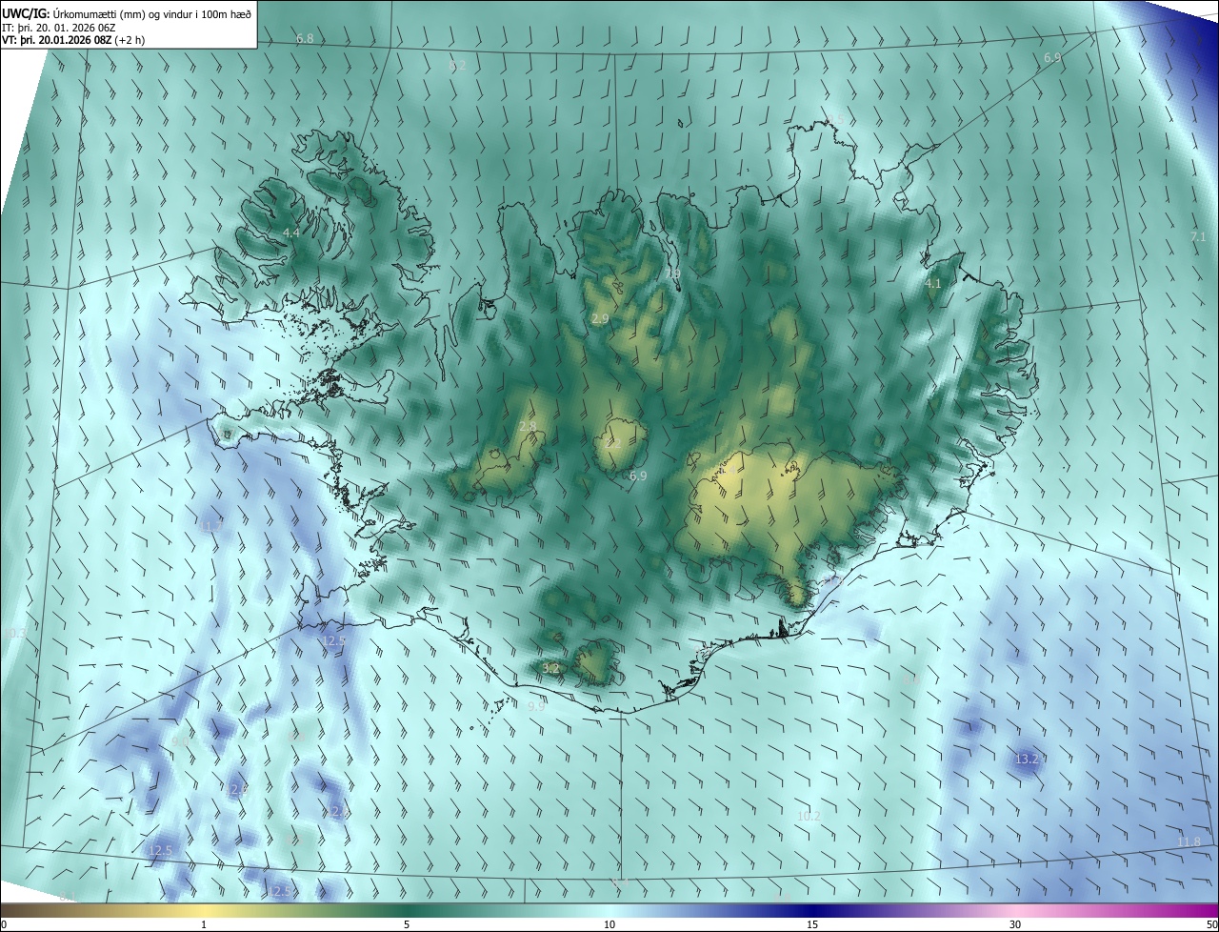The width and height of the screenshot is (1219, 932).
Task: Click the 6.9 value over the northeast sea
Action: coord(1052,58)
